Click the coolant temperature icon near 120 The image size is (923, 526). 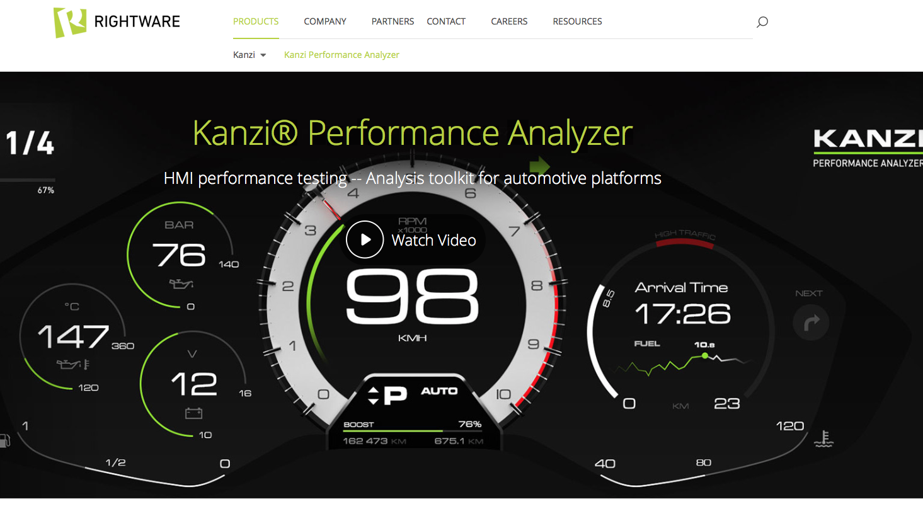(823, 438)
